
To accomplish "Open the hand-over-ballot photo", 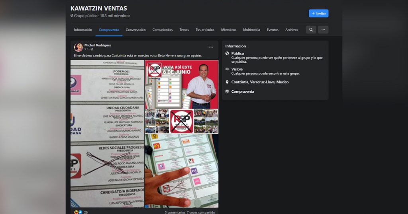I will tap(182, 171).
